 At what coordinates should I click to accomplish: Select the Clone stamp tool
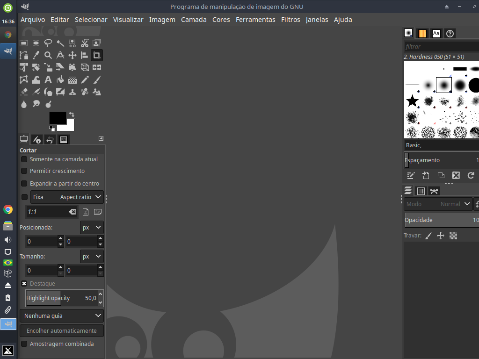[x=73, y=92]
